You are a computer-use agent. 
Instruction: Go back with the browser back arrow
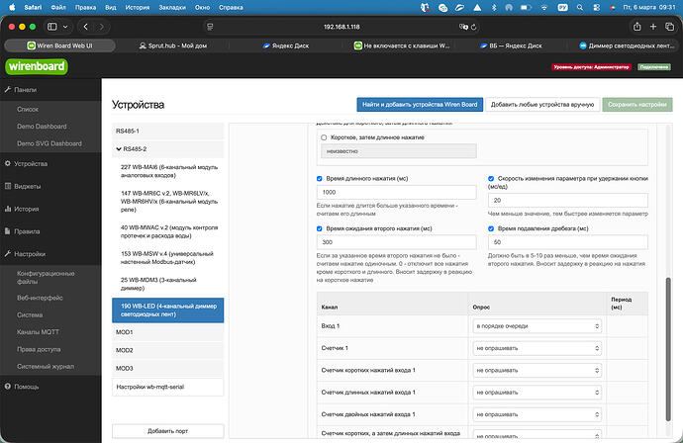[x=86, y=27]
